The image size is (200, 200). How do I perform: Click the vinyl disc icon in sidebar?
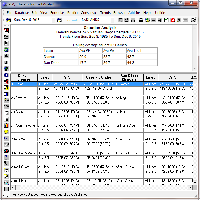point(6,151)
